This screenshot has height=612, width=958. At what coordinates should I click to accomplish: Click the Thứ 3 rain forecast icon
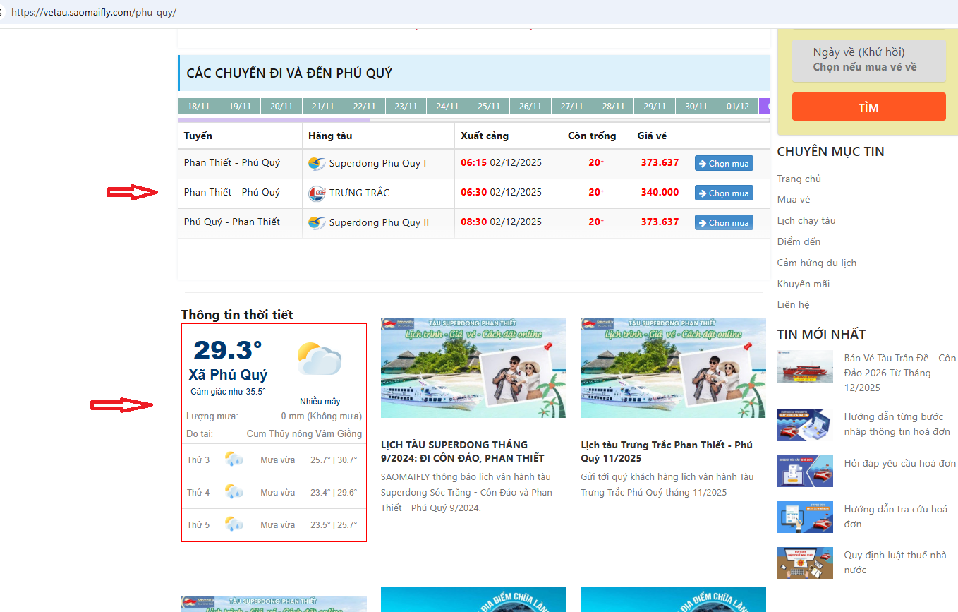234,460
